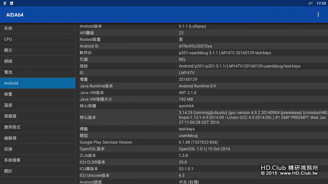Viewport: 328px width, 184px height.
Task: Click the 20160129 value in 增量 row
Action: pyautogui.click(x=188, y=80)
